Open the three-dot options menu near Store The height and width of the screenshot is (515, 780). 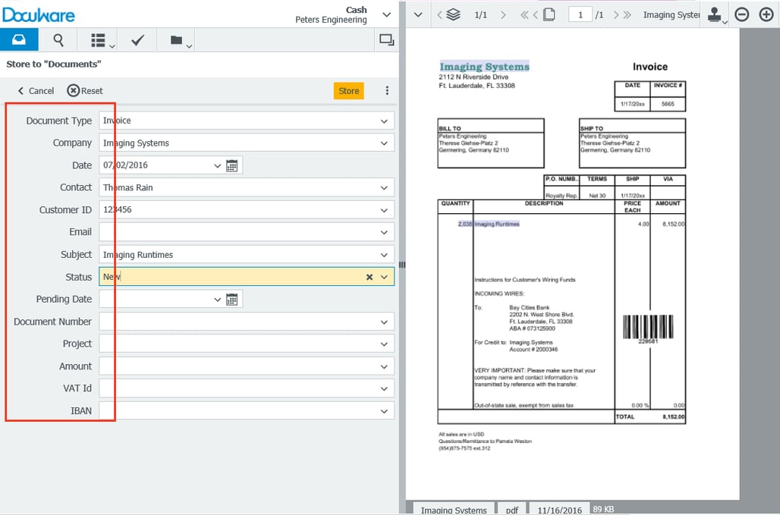click(387, 90)
